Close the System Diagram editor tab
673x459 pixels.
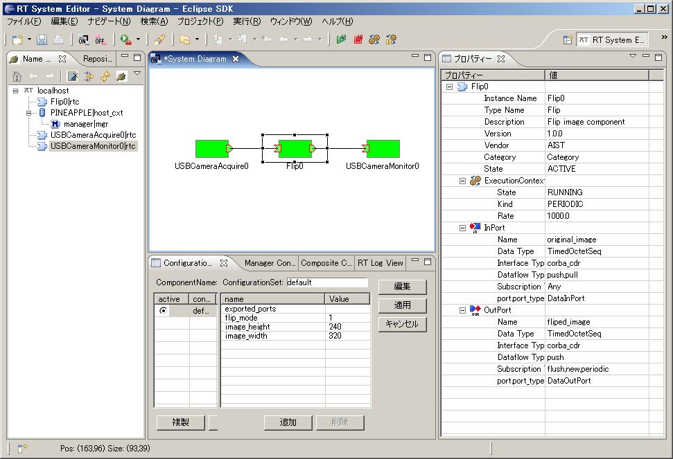[236, 59]
